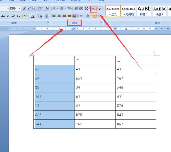The width and height of the screenshot is (171, 152).
Task: Open the Multilevel List button
Action: coord(69,9)
